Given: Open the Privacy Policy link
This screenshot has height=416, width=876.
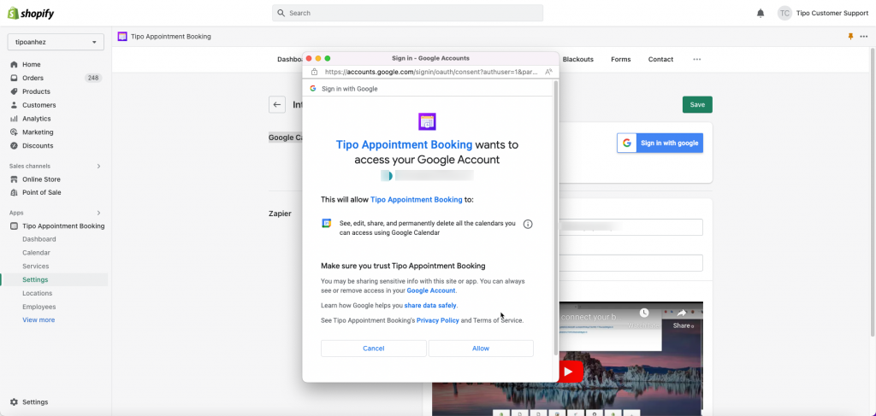Looking at the screenshot, I should tap(438, 320).
